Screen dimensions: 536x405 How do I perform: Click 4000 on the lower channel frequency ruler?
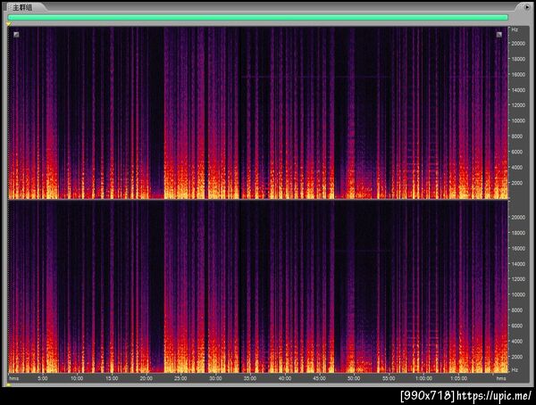(x=518, y=341)
